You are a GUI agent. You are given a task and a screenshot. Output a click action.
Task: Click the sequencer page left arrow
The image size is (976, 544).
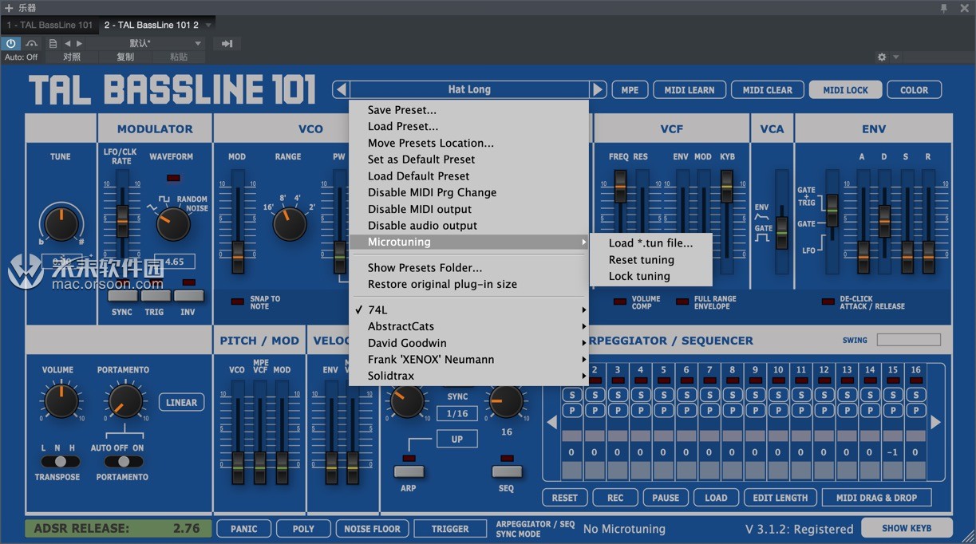[x=551, y=422]
